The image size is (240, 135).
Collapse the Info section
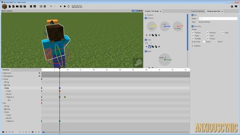pyautogui.click(x=192, y=15)
